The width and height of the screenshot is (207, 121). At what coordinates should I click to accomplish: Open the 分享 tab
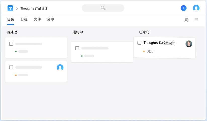pyautogui.click(x=51, y=19)
